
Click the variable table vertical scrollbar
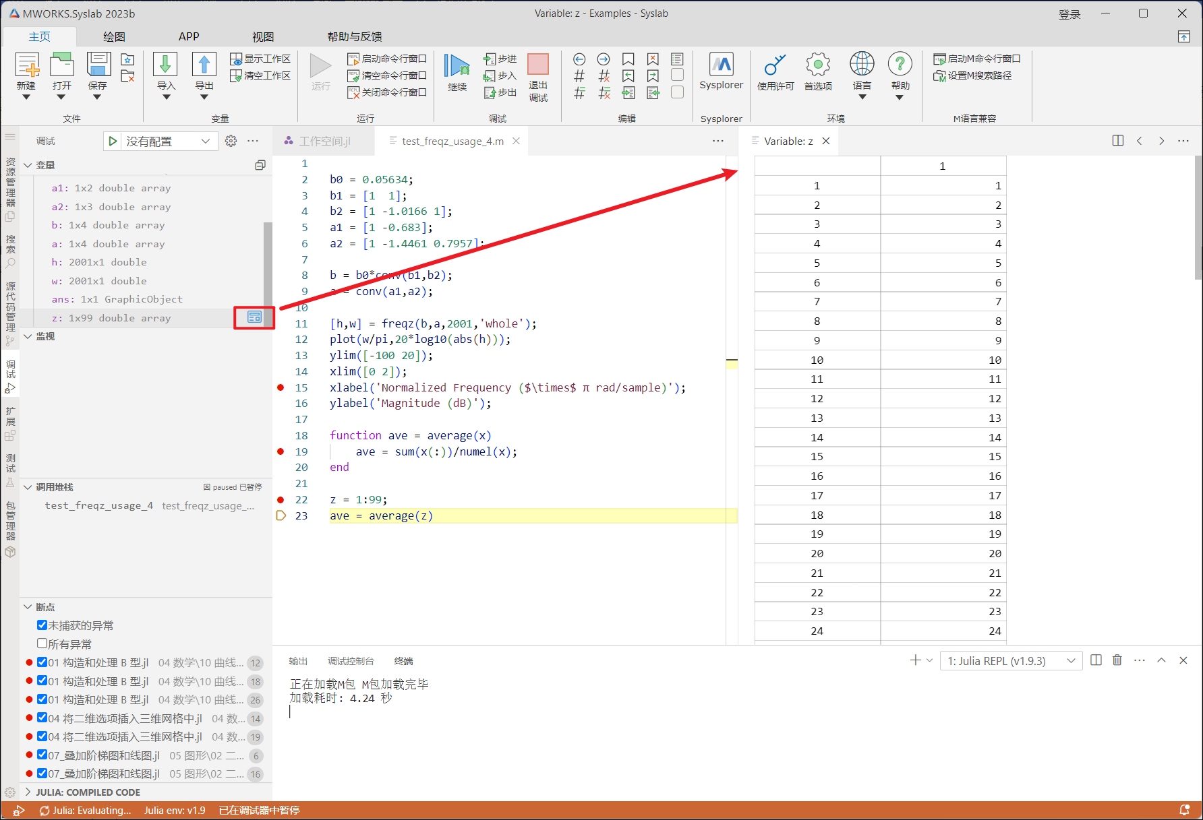tap(1198, 217)
